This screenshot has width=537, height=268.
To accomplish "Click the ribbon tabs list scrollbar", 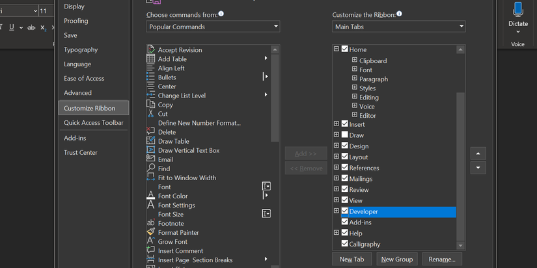I will coord(461,167).
